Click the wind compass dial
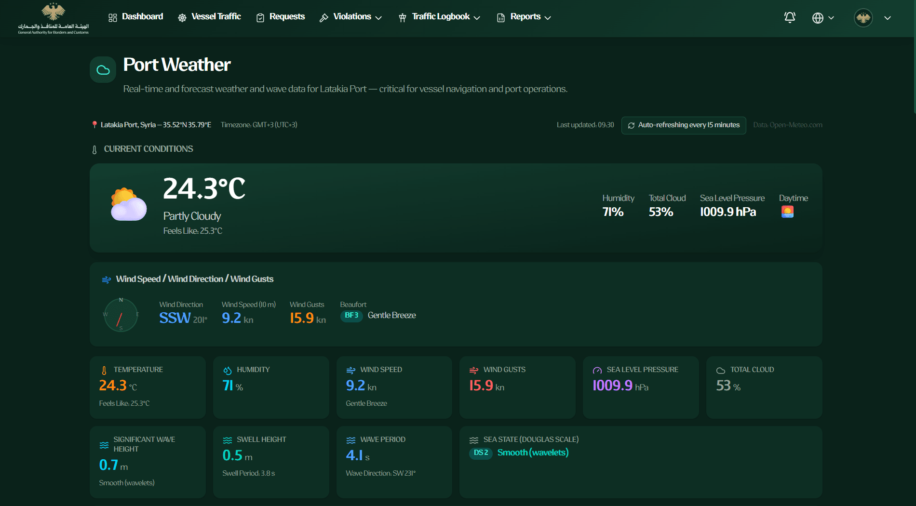 click(x=121, y=315)
